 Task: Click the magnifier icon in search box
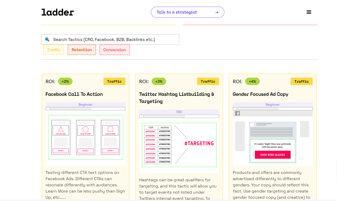(x=47, y=39)
